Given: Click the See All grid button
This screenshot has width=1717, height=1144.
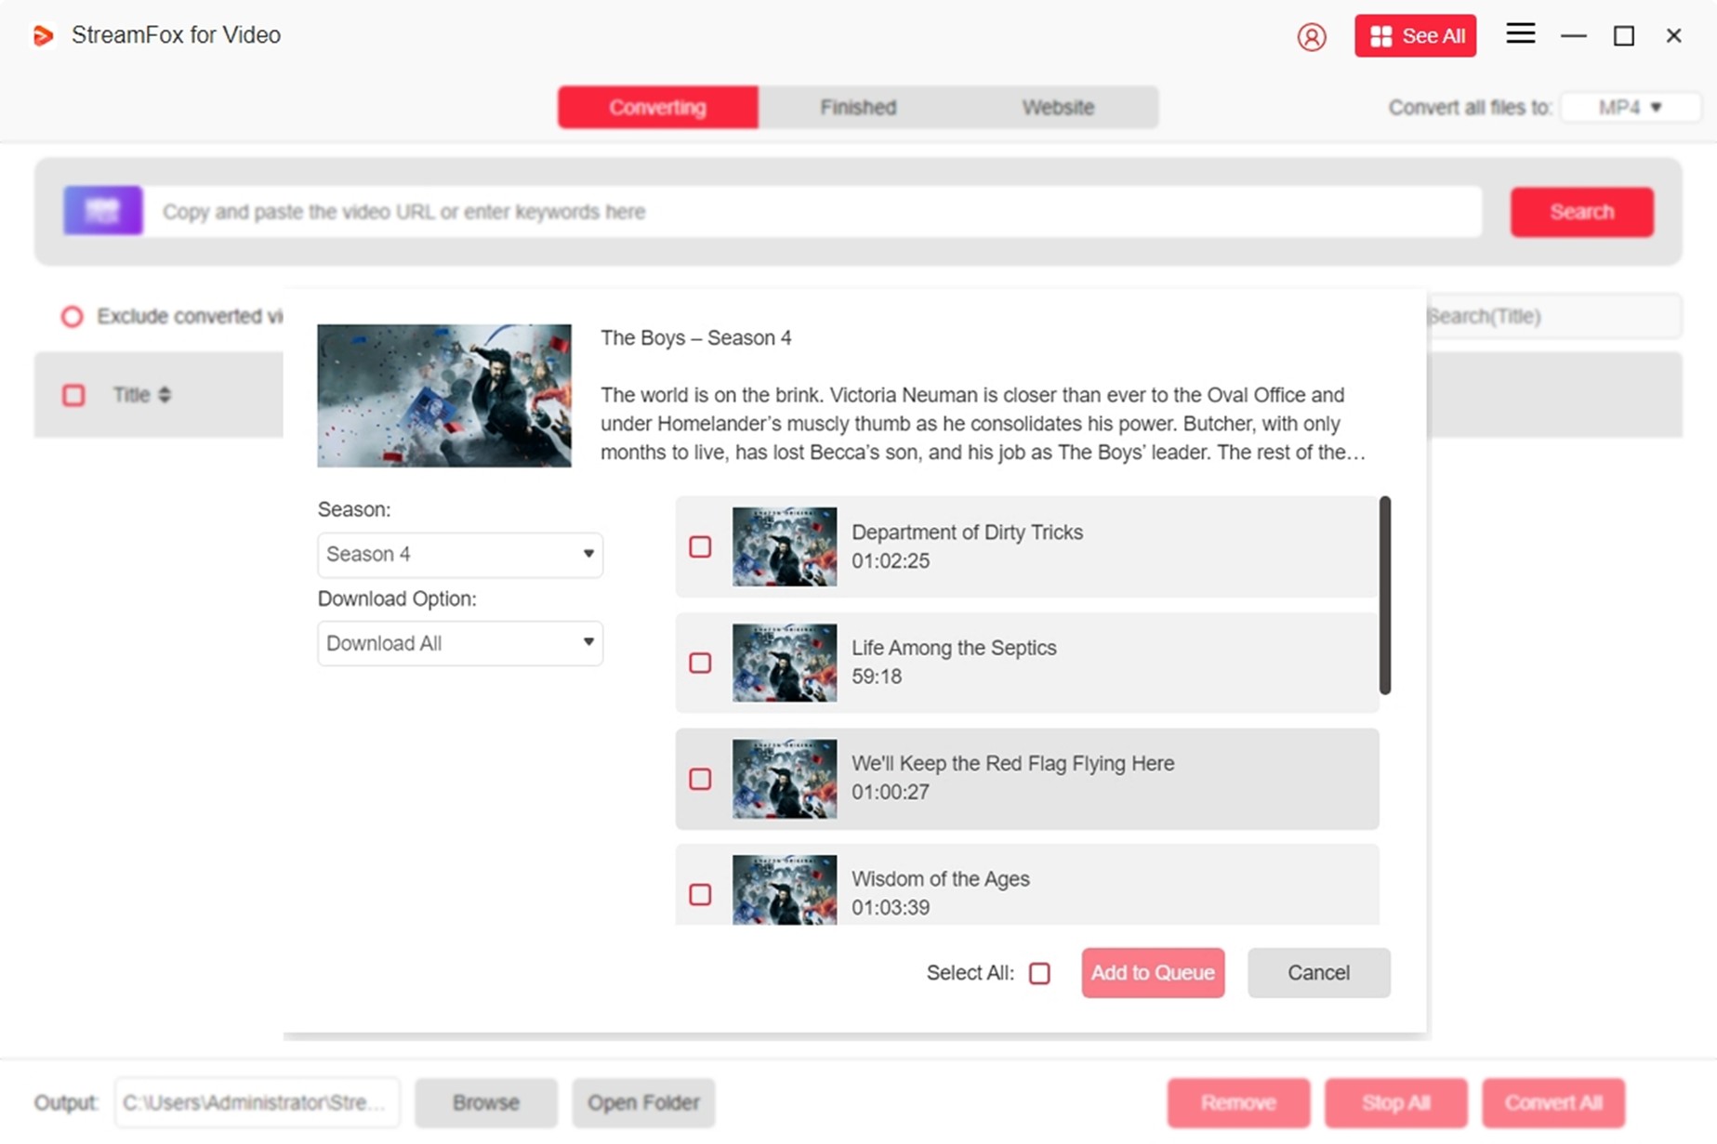Looking at the screenshot, I should [1414, 36].
